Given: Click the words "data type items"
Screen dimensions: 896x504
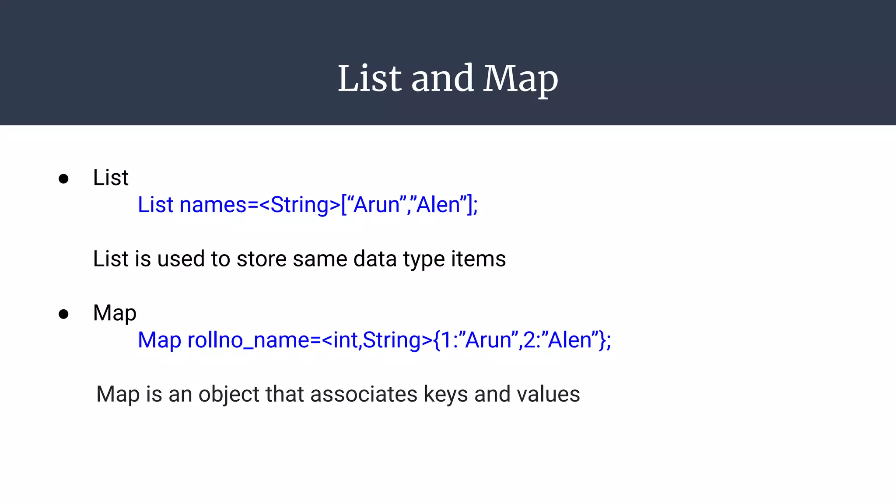Looking at the screenshot, I should 430,259.
